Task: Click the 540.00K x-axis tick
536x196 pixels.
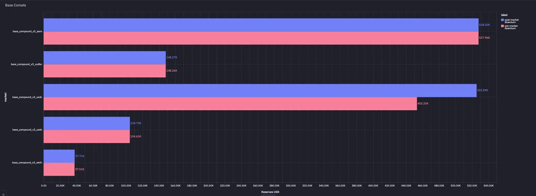Action: coord(489,186)
